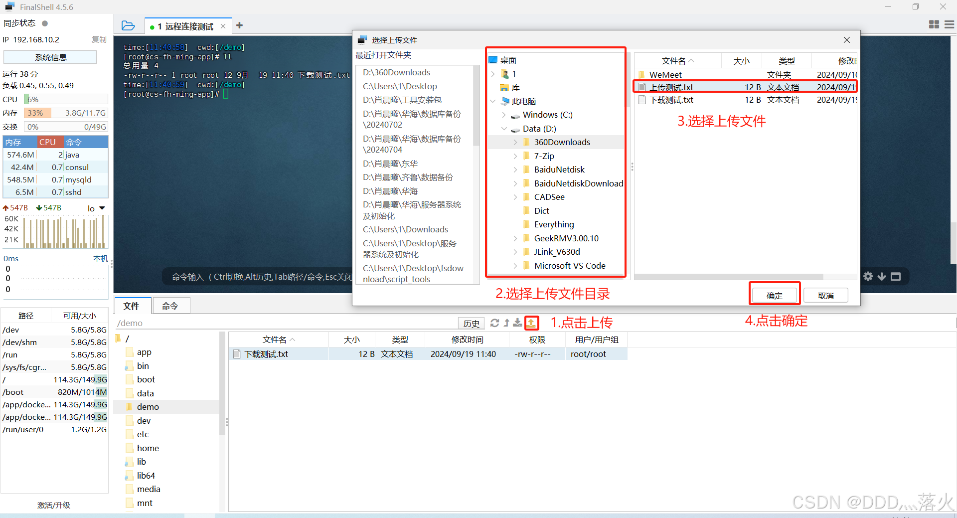Viewport: 957px width, 518px height.
Task: Open the settings gear icon on the terminal overlay
Action: [868, 276]
